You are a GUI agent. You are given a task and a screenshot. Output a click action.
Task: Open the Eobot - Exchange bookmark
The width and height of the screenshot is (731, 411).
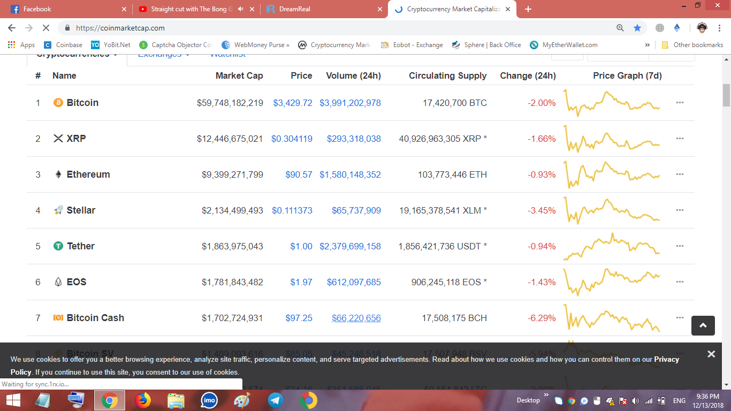[x=412, y=45]
